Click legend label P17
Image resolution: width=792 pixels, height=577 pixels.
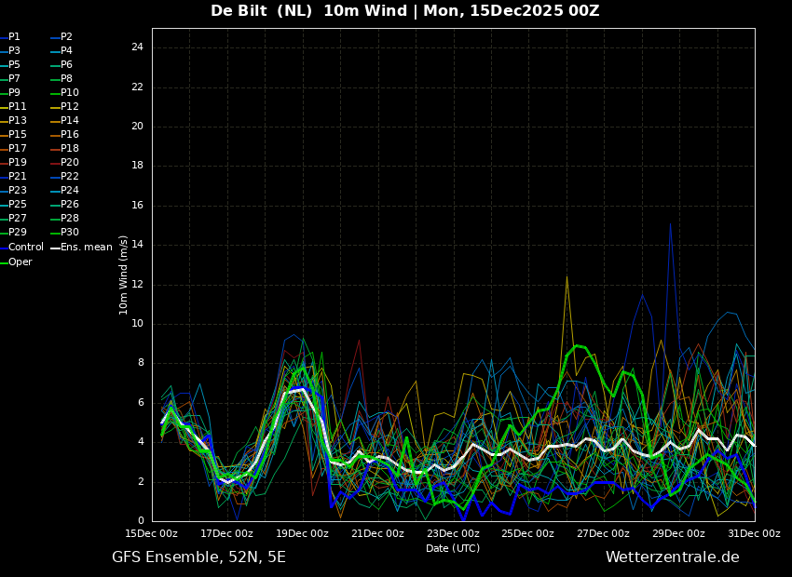(14, 148)
